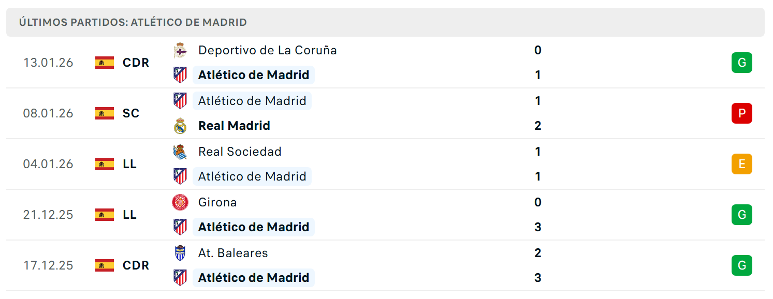Open match dated 08.01.26
Screen dimensions: 773x299
click(385, 113)
